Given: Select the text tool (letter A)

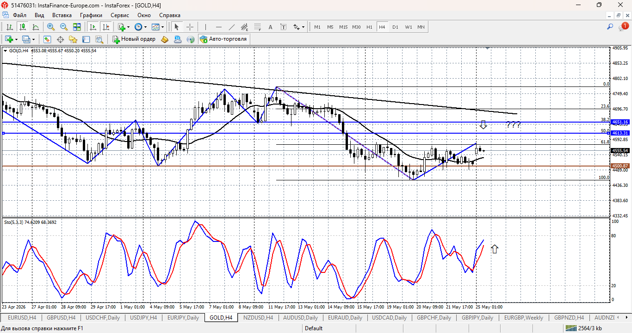Looking at the screenshot, I should pyautogui.click(x=271, y=27).
